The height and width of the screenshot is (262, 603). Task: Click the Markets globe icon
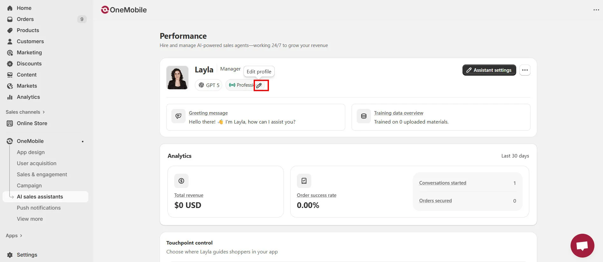10,86
